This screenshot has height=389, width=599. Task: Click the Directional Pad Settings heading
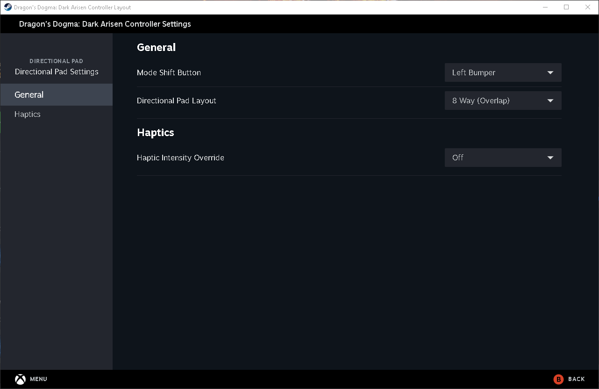click(57, 72)
